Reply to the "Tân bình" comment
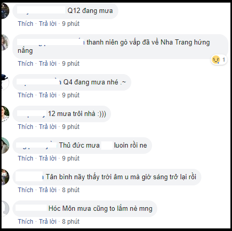232x231 pixels. pyautogui.click(x=48, y=190)
